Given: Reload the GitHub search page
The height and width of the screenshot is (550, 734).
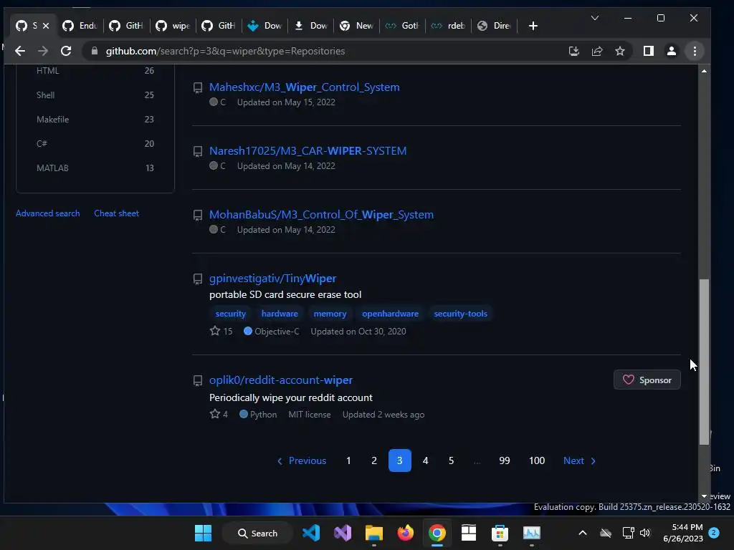Looking at the screenshot, I should 66,51.
